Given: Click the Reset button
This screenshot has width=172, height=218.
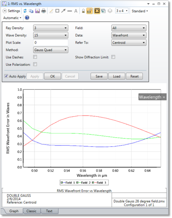Looking at the screenshot, I should point(134,76).
